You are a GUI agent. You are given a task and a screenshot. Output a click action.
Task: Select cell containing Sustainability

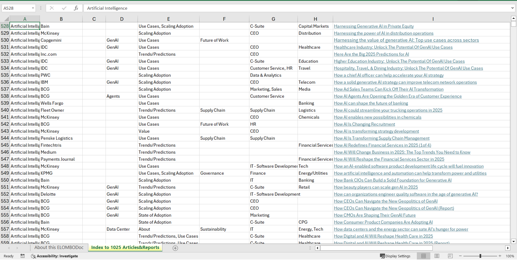pyautogui.click(x=224, y=229)
